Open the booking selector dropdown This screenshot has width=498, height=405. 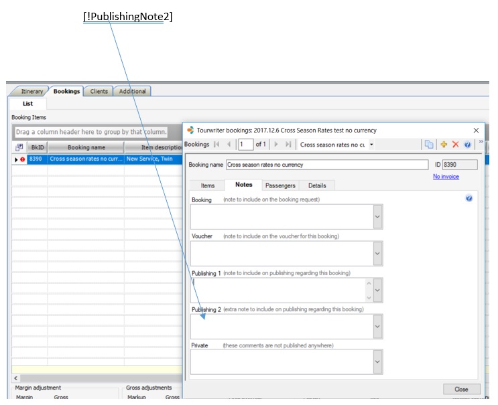click(x=372, y=145)
